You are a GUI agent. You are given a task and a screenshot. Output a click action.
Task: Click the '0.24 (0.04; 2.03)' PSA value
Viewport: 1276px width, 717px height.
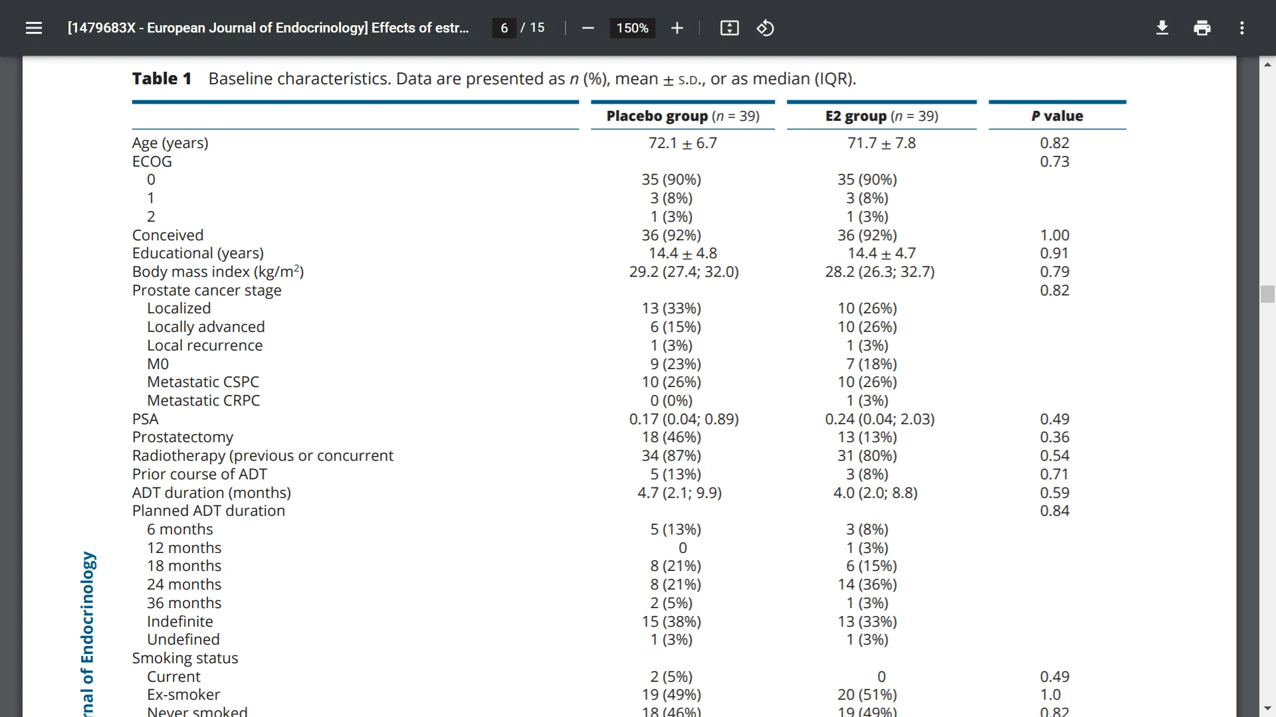pyautogui.click(x=880, y=419)
